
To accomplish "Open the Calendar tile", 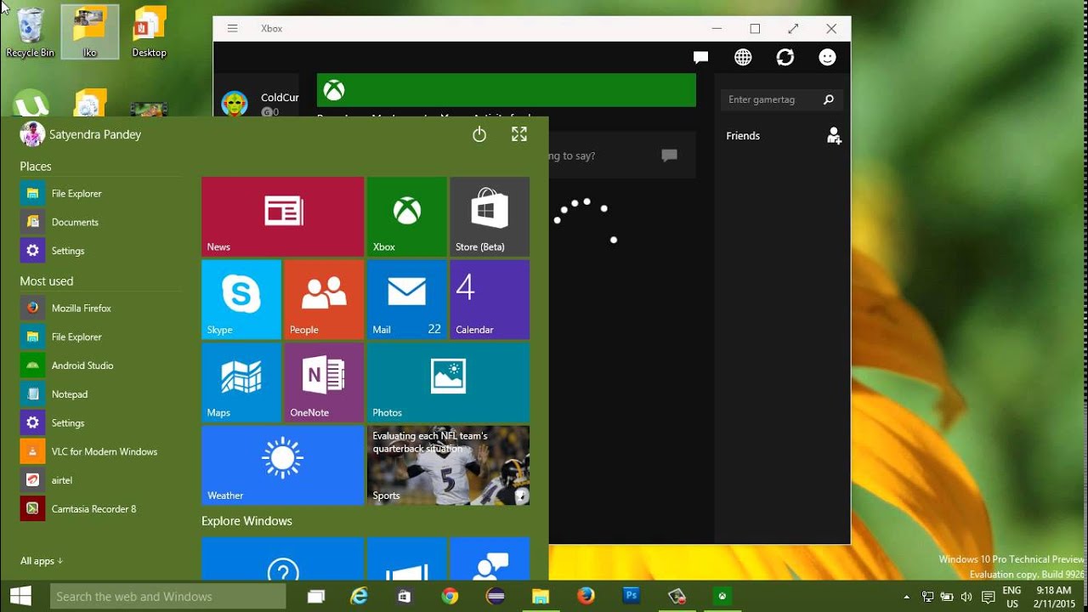I will [490, 299].
